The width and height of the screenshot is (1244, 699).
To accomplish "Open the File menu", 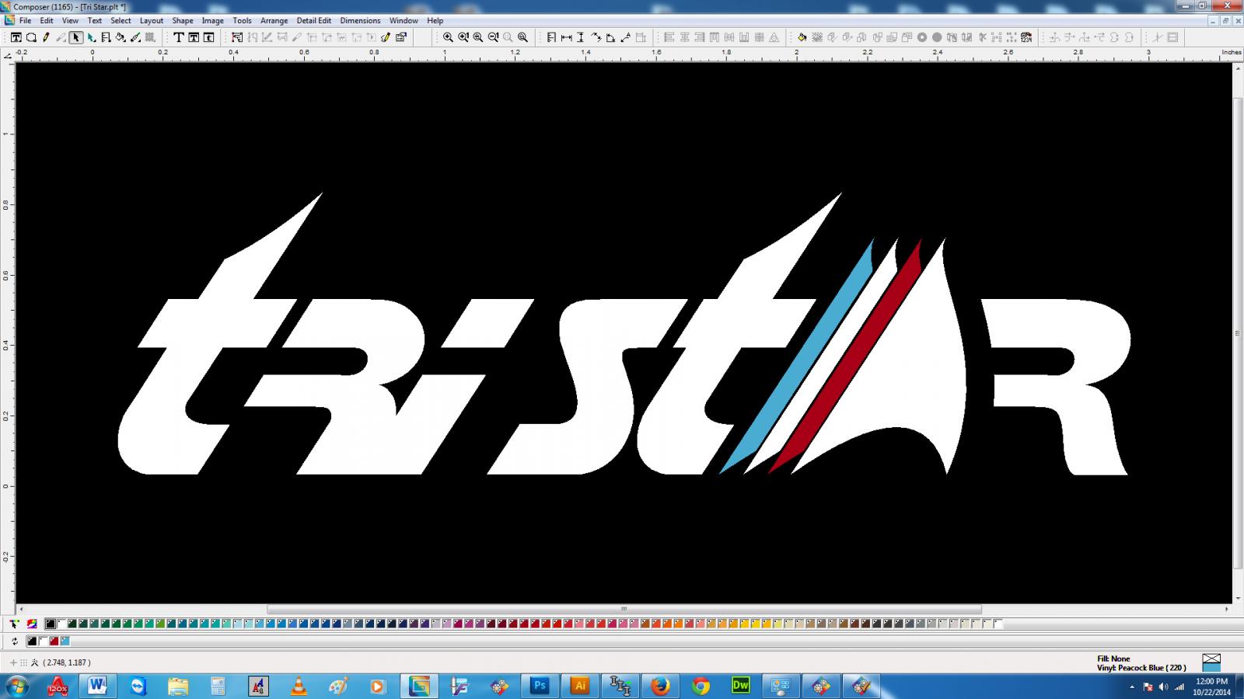I will pyautogui.click(x=25, y=21).
